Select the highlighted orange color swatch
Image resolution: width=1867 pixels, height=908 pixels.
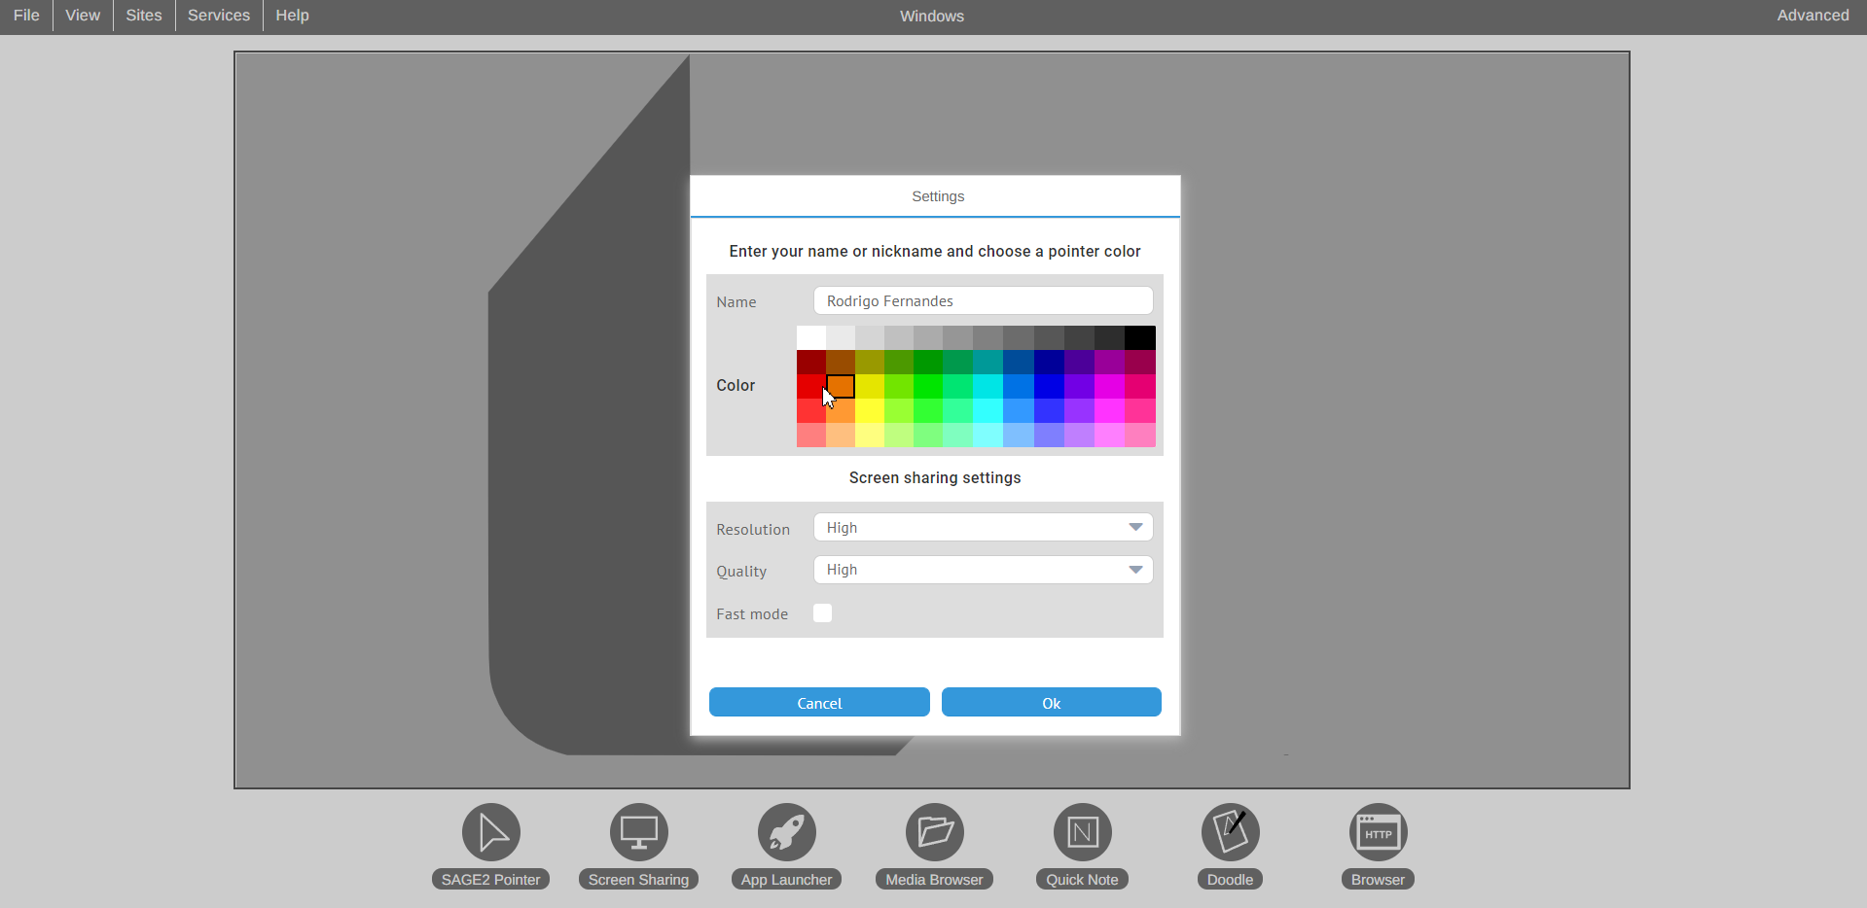coord(841,386)
